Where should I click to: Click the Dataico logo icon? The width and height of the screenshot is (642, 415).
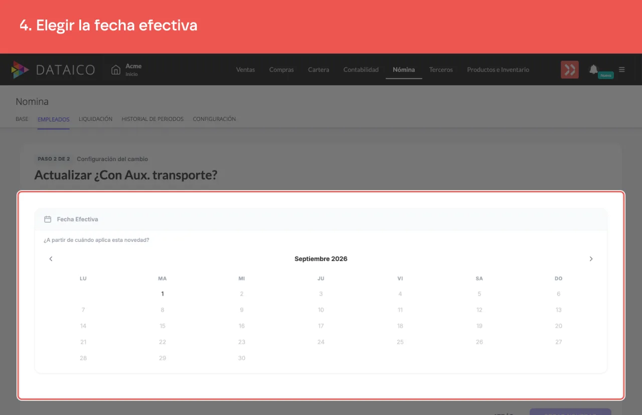[20, 70]
